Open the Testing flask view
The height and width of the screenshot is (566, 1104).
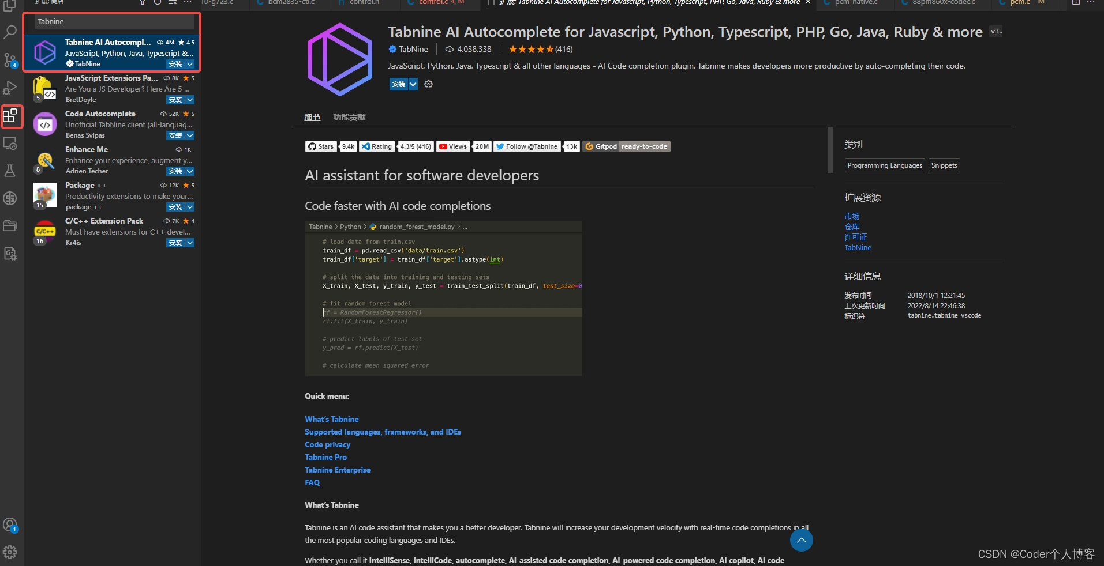click(x=10, y=171)
